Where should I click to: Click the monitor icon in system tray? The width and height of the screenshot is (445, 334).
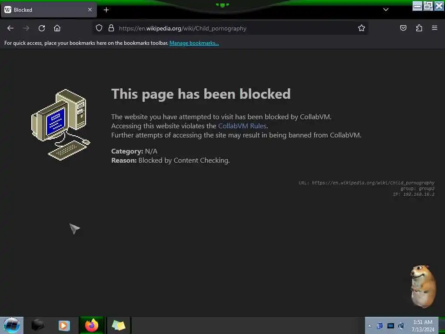coord(391,326)
